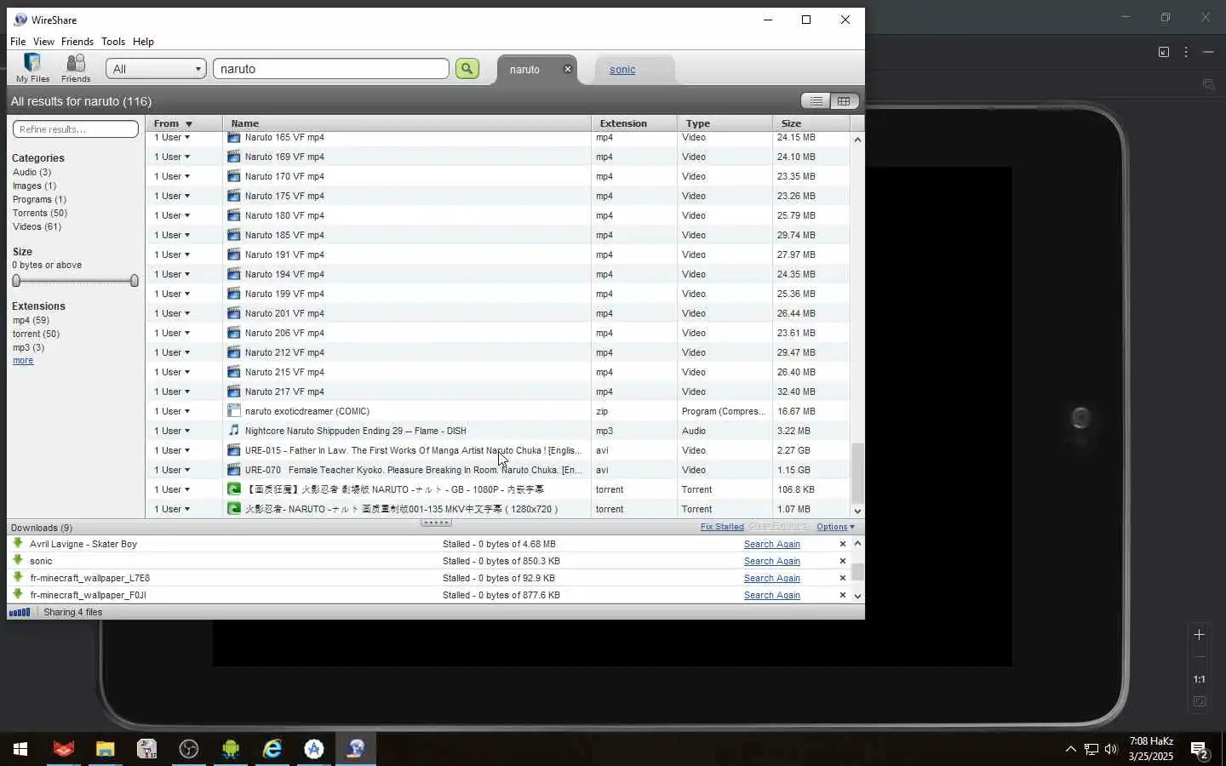The image size is (1226, 766).
Task: Click the green search button
Action: pyautogui.click(x=467, y=69)
